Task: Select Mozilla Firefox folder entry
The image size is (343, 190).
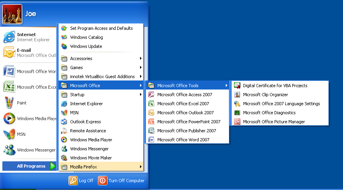Action: tap(101, 166)
